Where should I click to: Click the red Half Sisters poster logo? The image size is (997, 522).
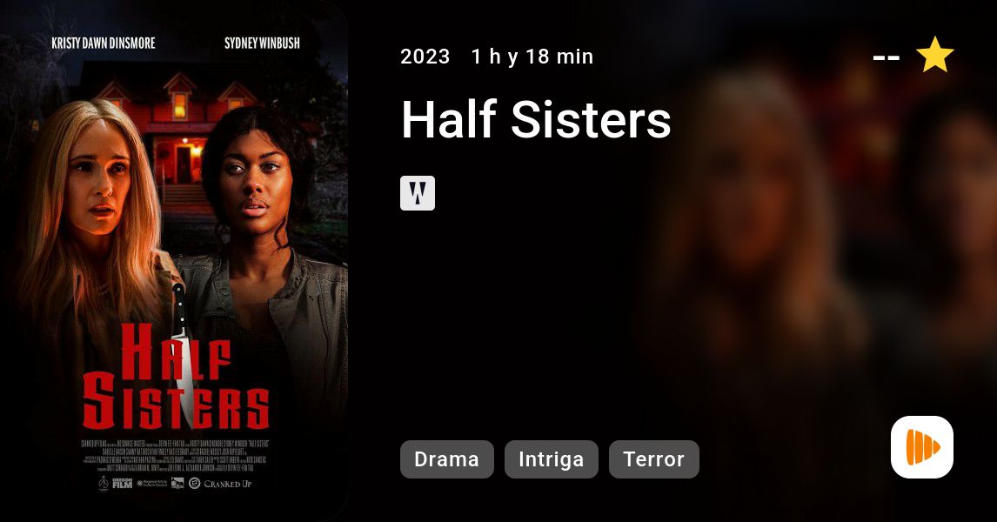coord(176,377)
